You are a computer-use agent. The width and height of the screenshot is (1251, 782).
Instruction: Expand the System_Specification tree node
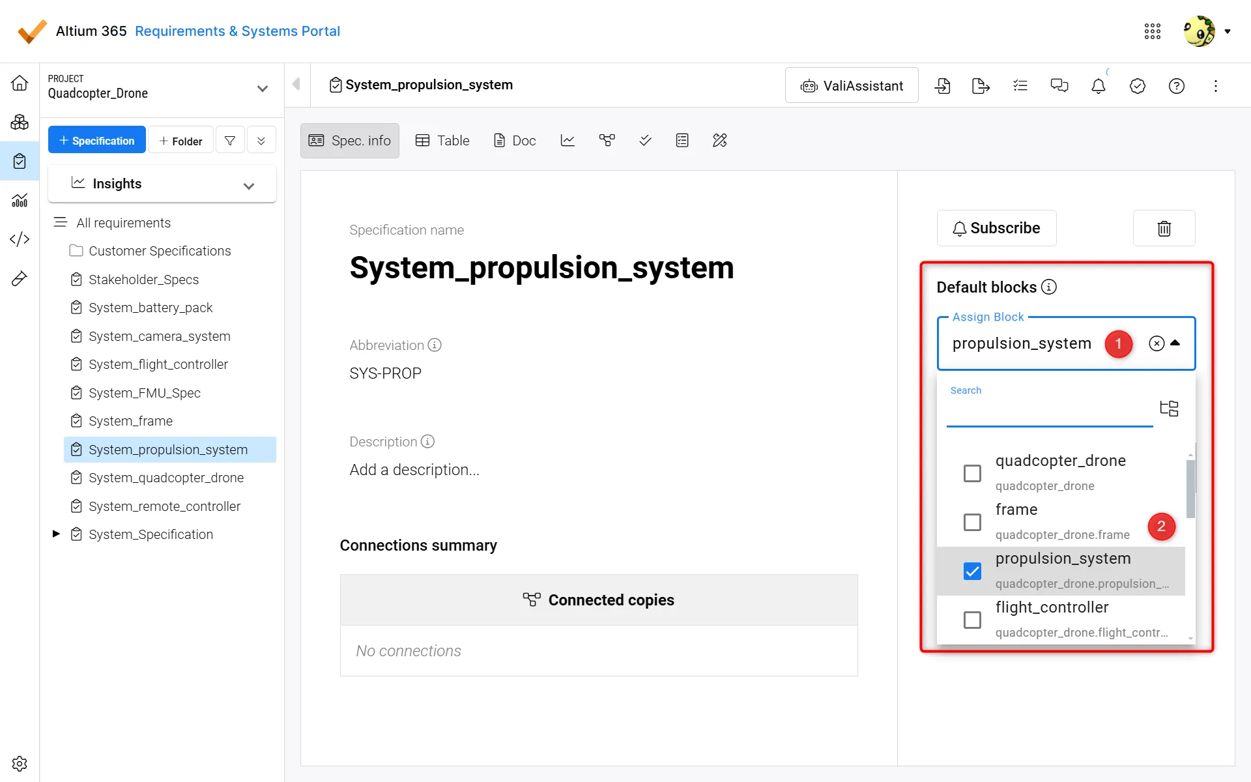(x=56, y=534)
